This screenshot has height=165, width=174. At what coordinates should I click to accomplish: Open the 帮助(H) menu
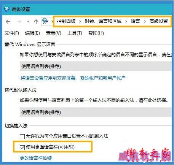(x=96, y=33)
